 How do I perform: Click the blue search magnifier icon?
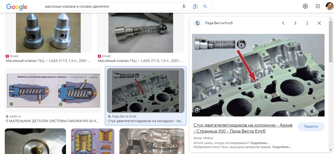(x=205, y=6)
